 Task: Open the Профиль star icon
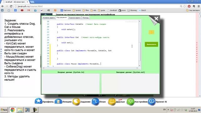pos(38,101)
